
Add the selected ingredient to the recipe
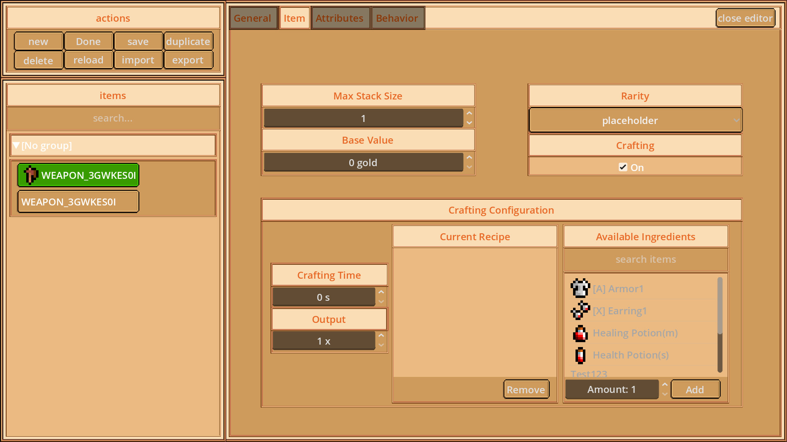coord(695,389)
